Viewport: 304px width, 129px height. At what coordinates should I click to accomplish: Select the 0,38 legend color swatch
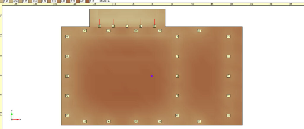(11, 1)
